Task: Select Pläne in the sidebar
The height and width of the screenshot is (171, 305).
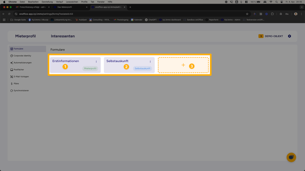Action: (x=15, y=84)
